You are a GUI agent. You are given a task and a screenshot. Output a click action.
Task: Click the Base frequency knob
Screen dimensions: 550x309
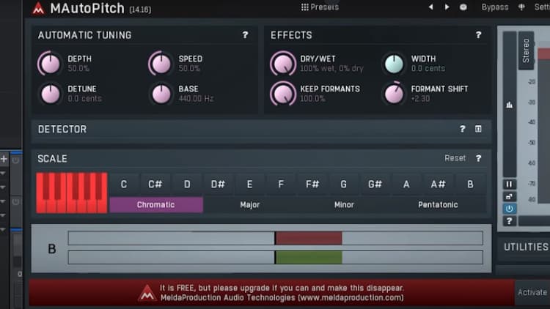[x=161, y=94]
